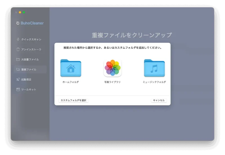
Task: Cancel the dialog with キャンセル
Action: [159, 100]
